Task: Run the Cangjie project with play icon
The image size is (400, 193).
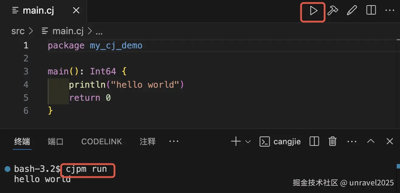Action: [313, 11]
